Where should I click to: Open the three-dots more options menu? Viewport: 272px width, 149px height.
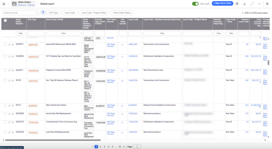point(259,4)
